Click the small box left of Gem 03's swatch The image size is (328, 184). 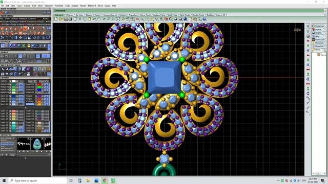[x=10, y=101]
